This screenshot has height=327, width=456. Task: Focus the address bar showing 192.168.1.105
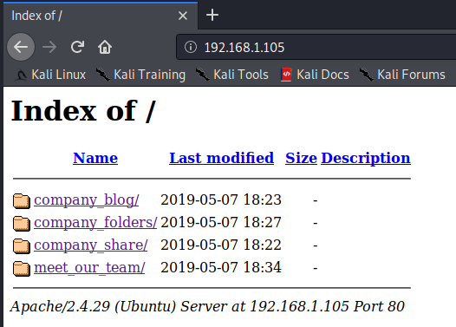point(317,47)
